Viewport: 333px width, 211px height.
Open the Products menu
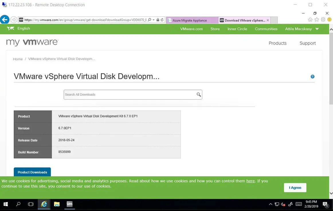click(277, 43)
